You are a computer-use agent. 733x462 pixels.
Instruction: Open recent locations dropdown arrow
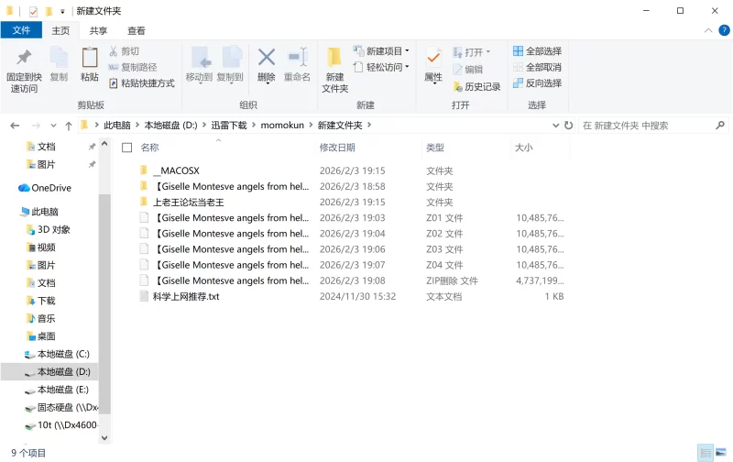pos(53,126)
